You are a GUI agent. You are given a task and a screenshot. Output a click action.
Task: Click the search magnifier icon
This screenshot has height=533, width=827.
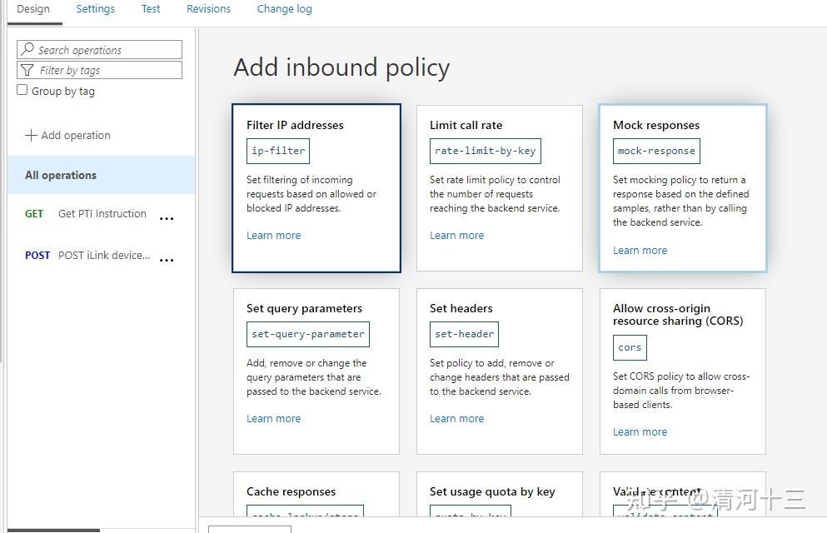(27, 50)
